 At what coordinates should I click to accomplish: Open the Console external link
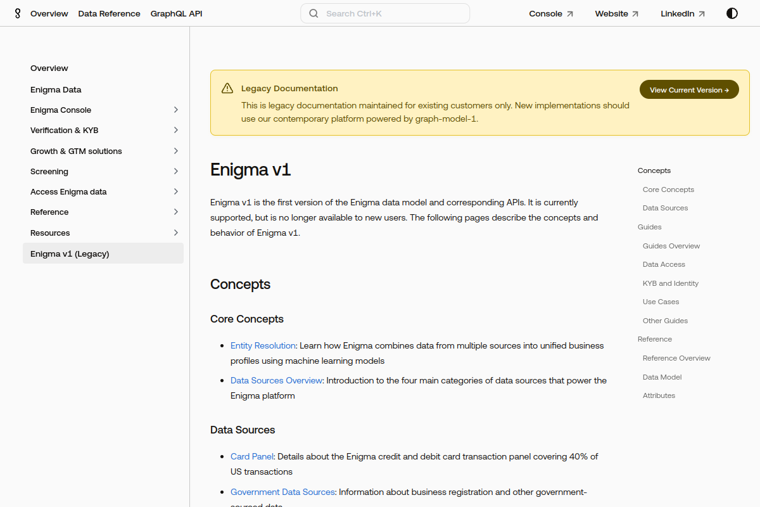[x=551, y=13]
